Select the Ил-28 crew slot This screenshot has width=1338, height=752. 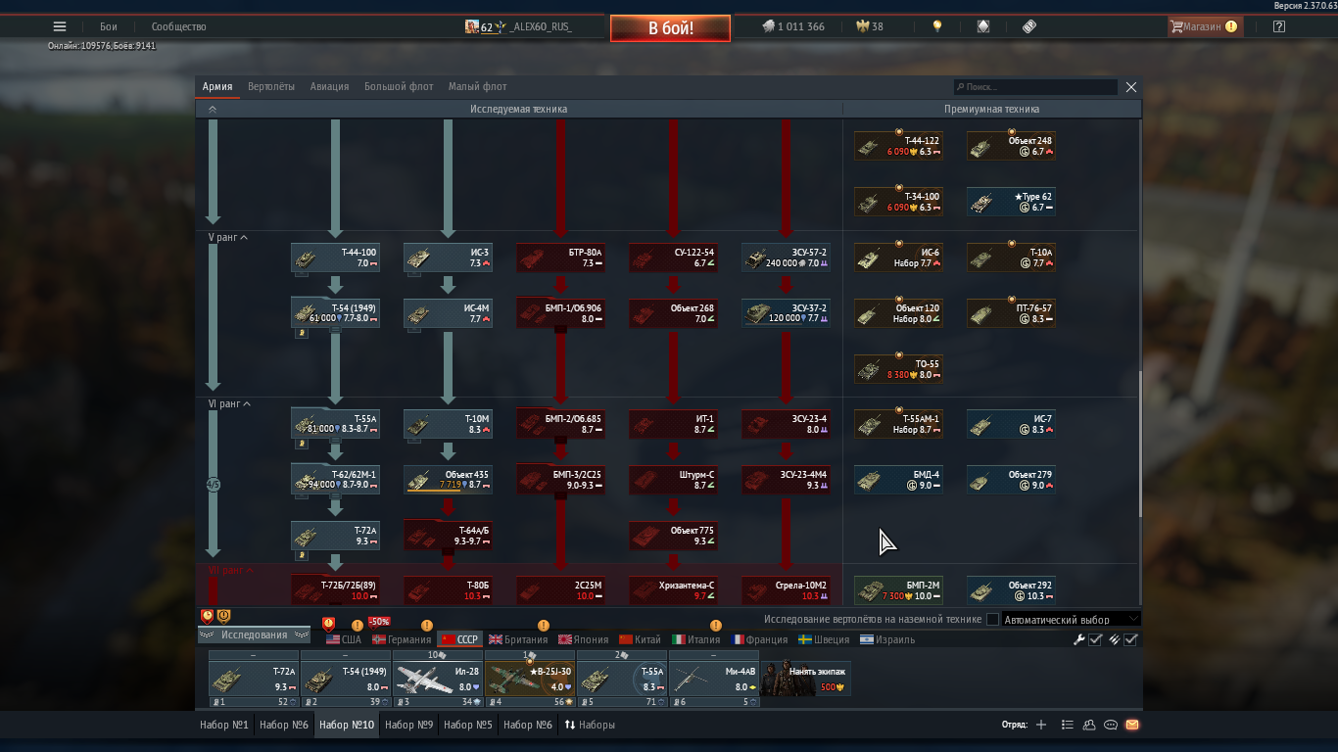[x=438, y=679]
